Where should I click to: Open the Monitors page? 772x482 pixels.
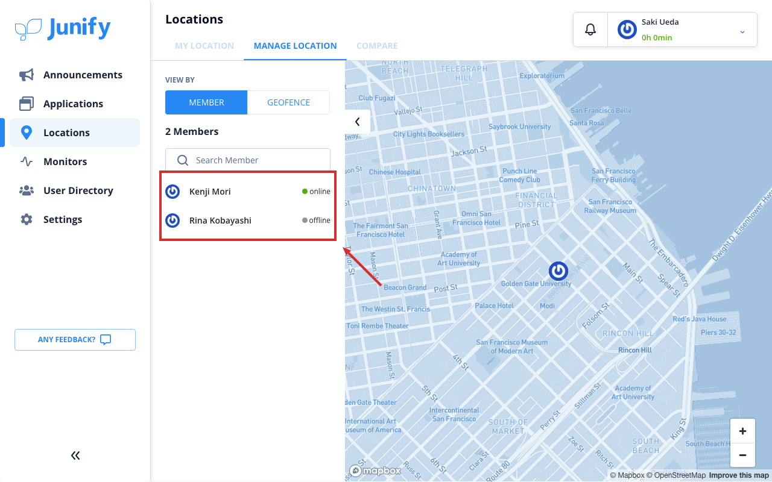tap(75, 161)
